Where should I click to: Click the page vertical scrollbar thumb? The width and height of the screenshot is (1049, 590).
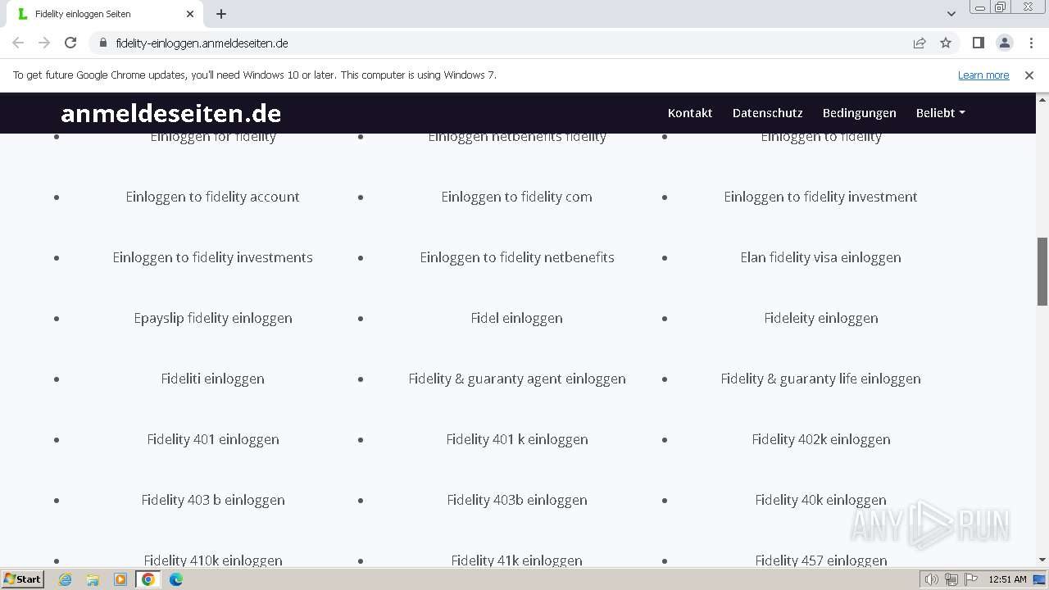(1042, 271)
